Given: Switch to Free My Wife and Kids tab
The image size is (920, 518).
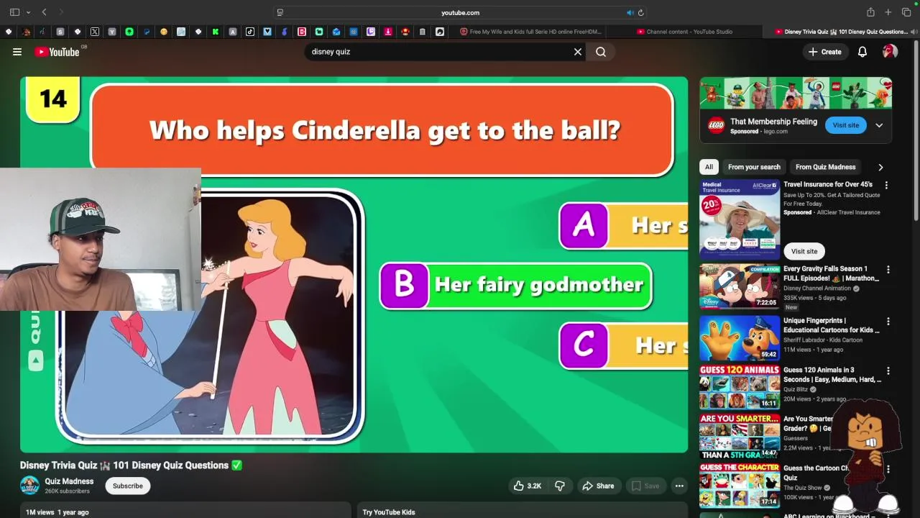Looking at the screenshot, I should point(530,32).
